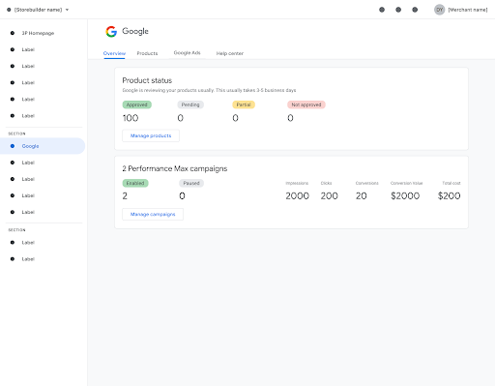Click the Approved status badge
495x386 pixels.
tap(137, 104)
